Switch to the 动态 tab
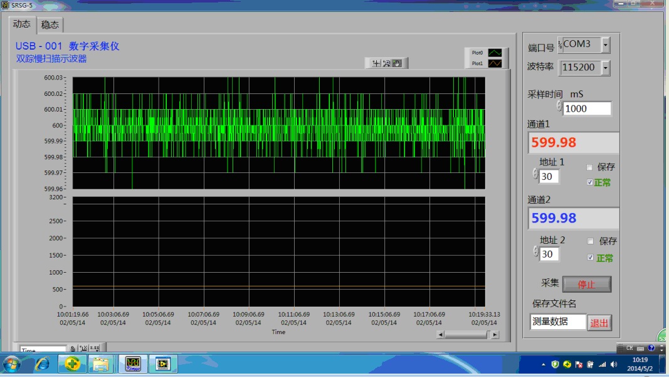The height and width of the screenshot is (378, 669). (x=21, y=24)
